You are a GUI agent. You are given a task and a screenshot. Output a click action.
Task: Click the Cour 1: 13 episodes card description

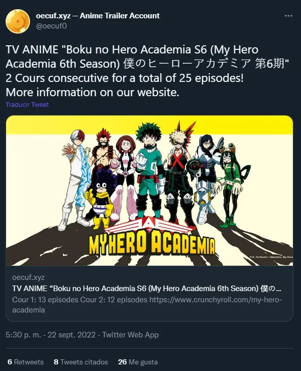(x=147, y=305)
